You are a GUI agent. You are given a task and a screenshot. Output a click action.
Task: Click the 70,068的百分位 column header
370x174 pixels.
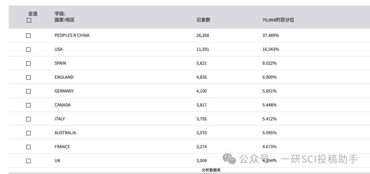278,20
